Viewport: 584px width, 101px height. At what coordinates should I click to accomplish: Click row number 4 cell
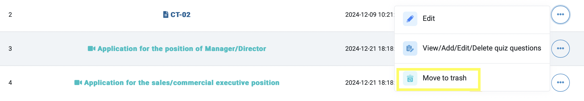10,83
